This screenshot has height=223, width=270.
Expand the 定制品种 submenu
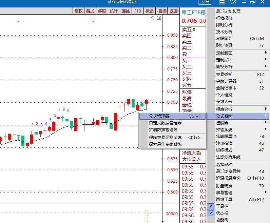pos(238,60)
